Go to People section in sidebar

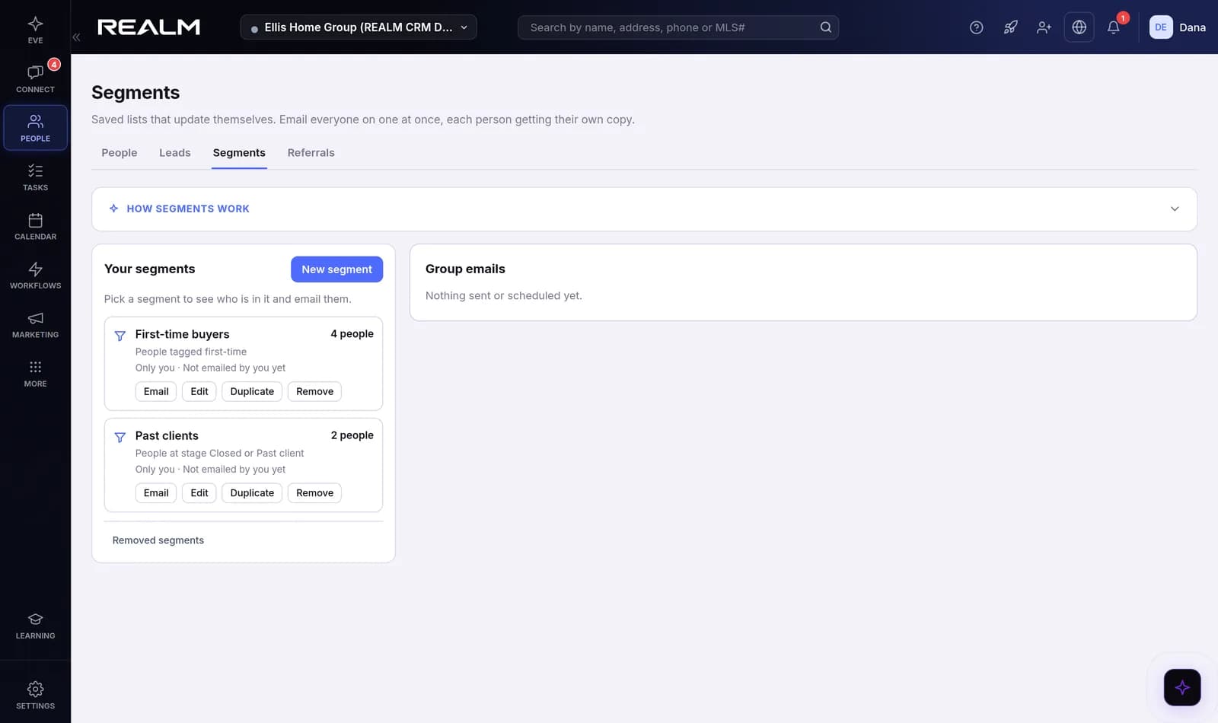coord(35,128)
